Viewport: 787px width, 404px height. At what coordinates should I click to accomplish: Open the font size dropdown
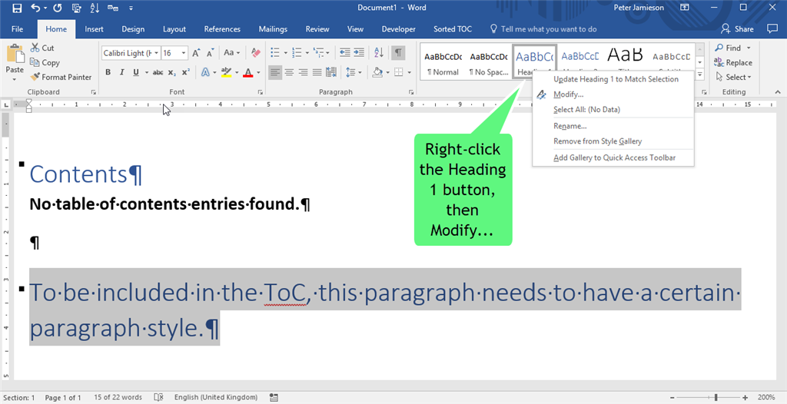click(x=184, y=53)
